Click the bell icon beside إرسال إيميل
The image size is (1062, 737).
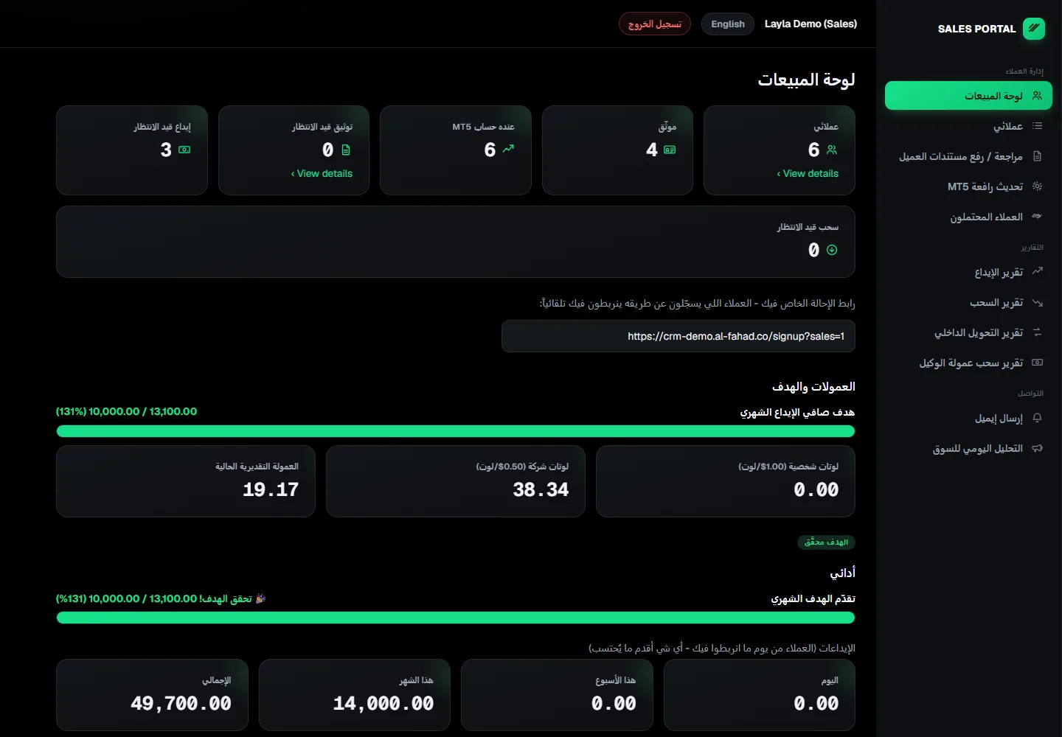pyautogui.click(x=1037, y=418)
